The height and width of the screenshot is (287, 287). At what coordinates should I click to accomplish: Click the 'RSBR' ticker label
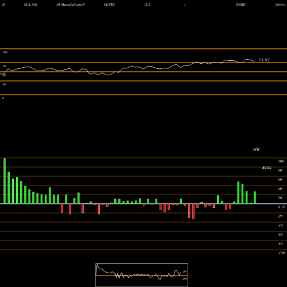241,5
